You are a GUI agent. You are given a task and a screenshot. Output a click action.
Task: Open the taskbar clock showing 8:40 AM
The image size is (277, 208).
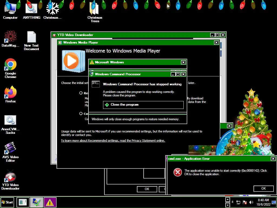click(263, 202)
